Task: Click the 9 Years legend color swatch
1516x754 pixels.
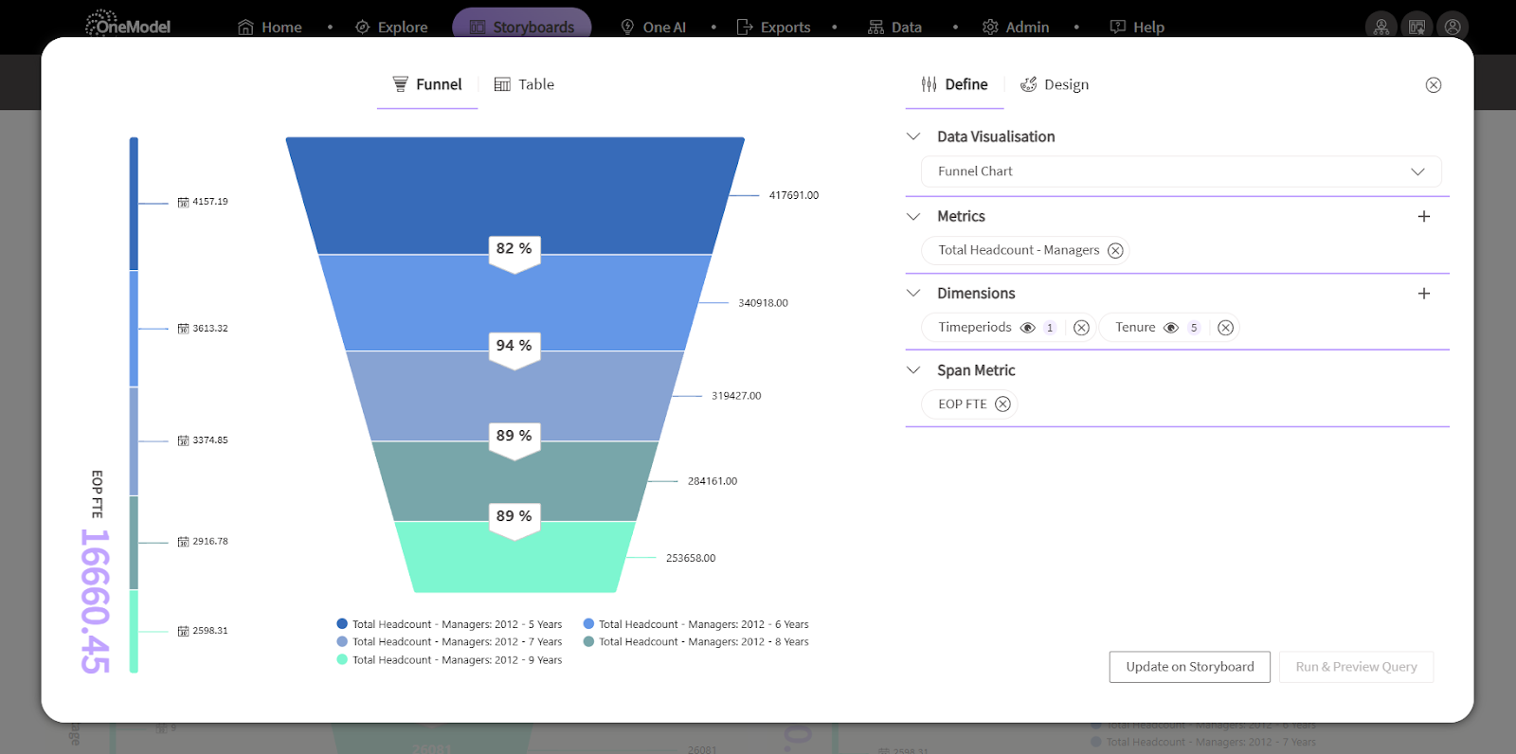Action: pyautogui.click(x=342, y=659)
